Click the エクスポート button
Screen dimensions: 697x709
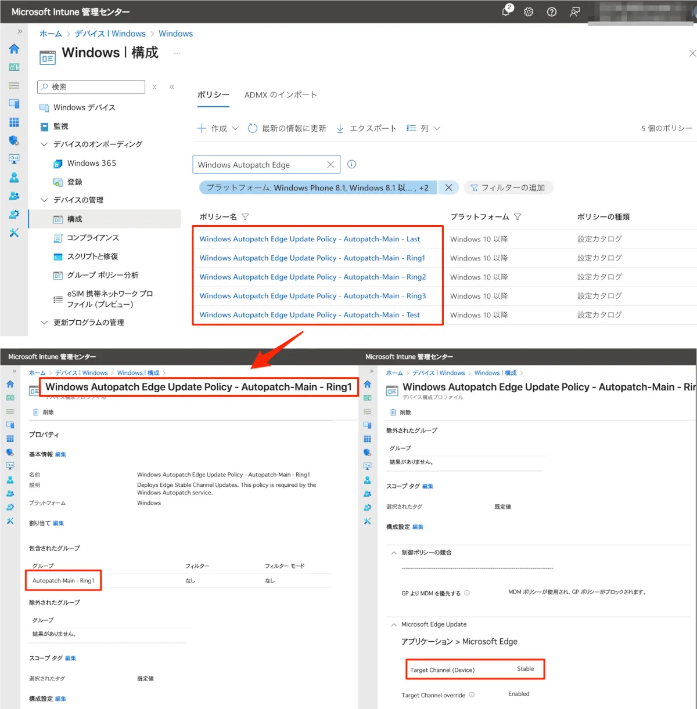[x=367, y=128]
